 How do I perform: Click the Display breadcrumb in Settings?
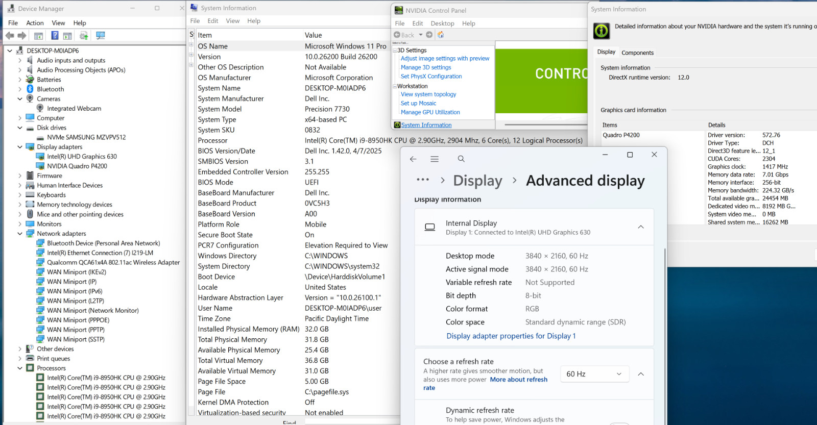477,181
